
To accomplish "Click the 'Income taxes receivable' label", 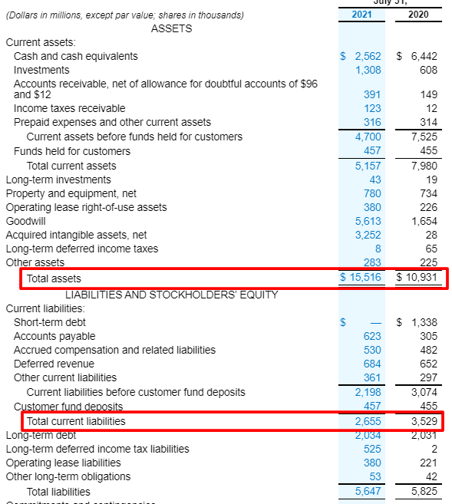I will [x=69, y=109].
